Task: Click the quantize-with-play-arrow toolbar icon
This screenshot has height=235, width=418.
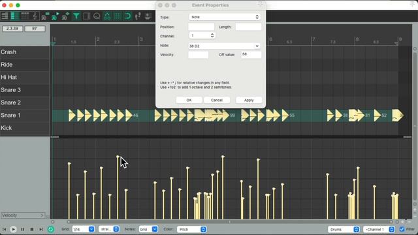Action: [x=55, y=16]
